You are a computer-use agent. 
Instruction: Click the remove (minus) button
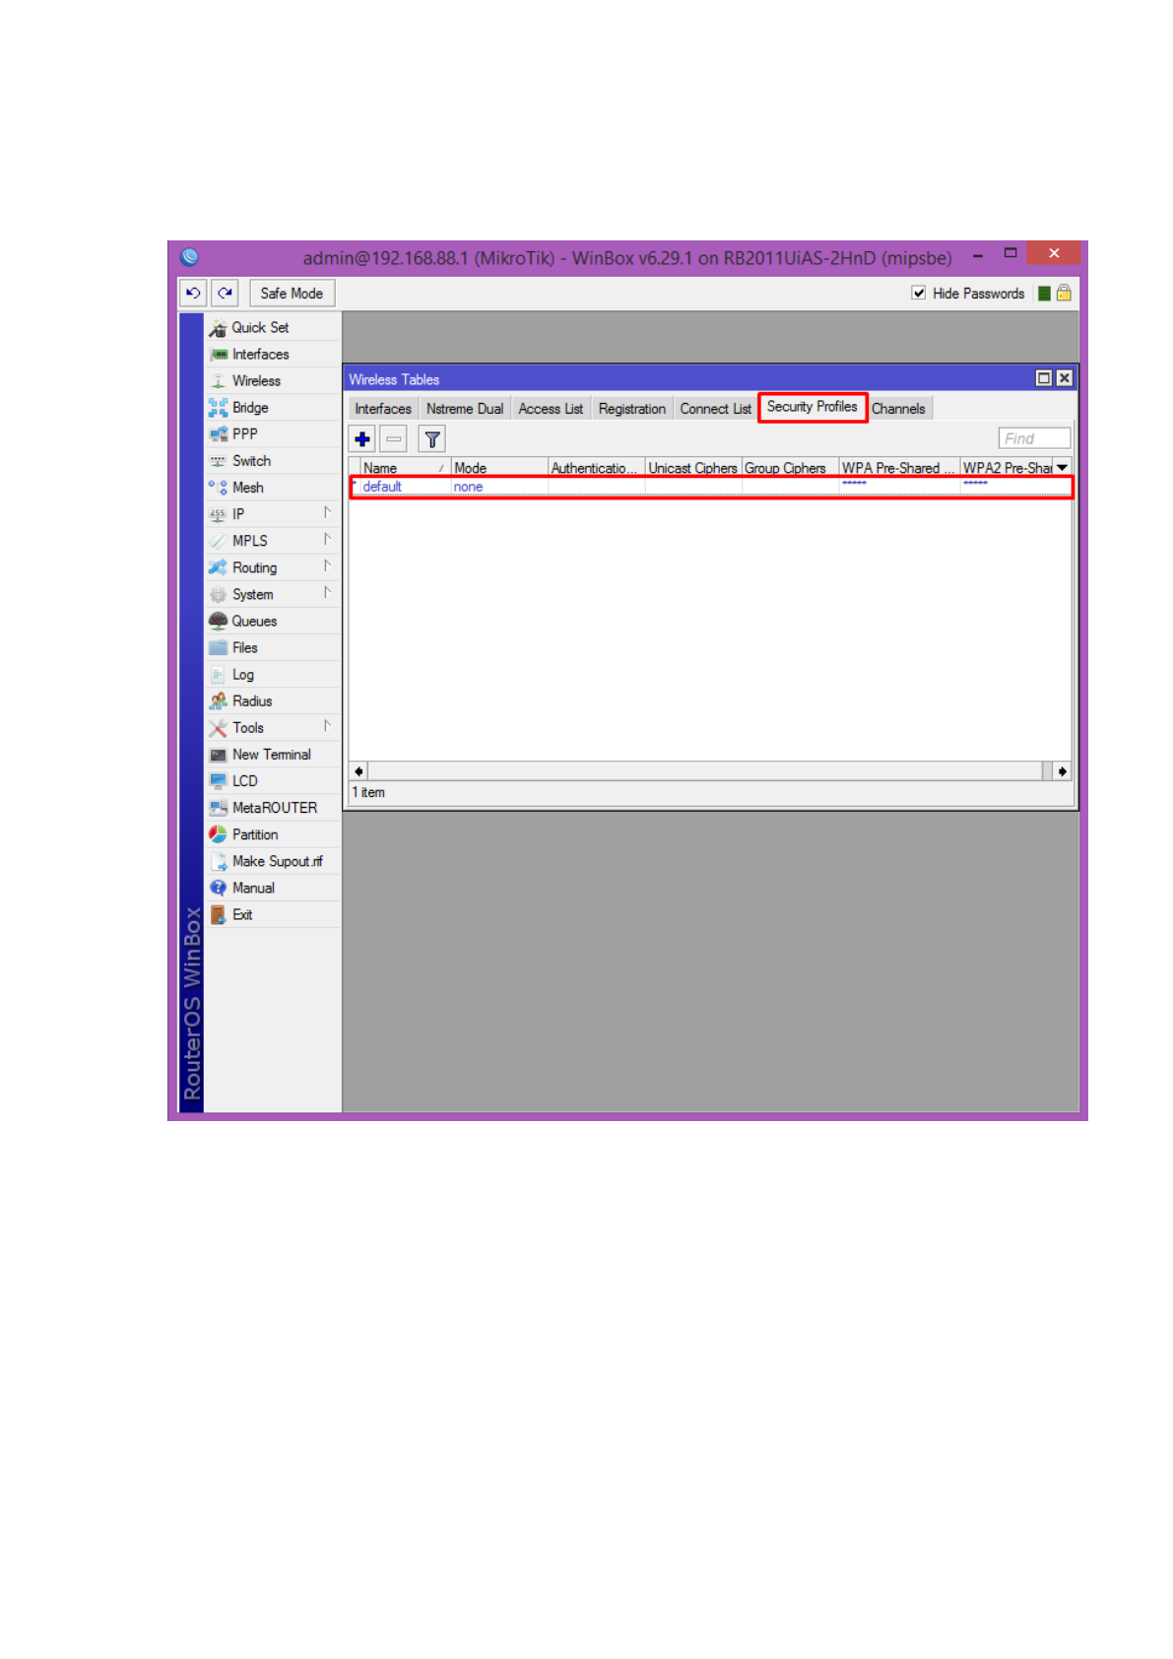(394, 439)
